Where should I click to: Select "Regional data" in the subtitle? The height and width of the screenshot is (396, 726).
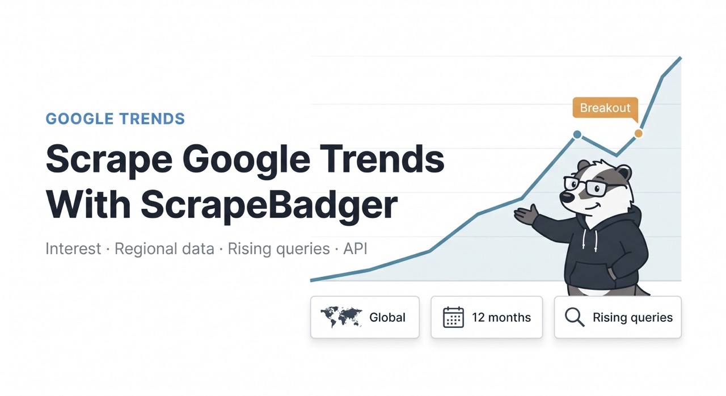tap(164, 249)
